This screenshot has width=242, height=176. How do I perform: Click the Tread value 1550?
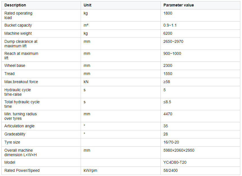[168, 74]
